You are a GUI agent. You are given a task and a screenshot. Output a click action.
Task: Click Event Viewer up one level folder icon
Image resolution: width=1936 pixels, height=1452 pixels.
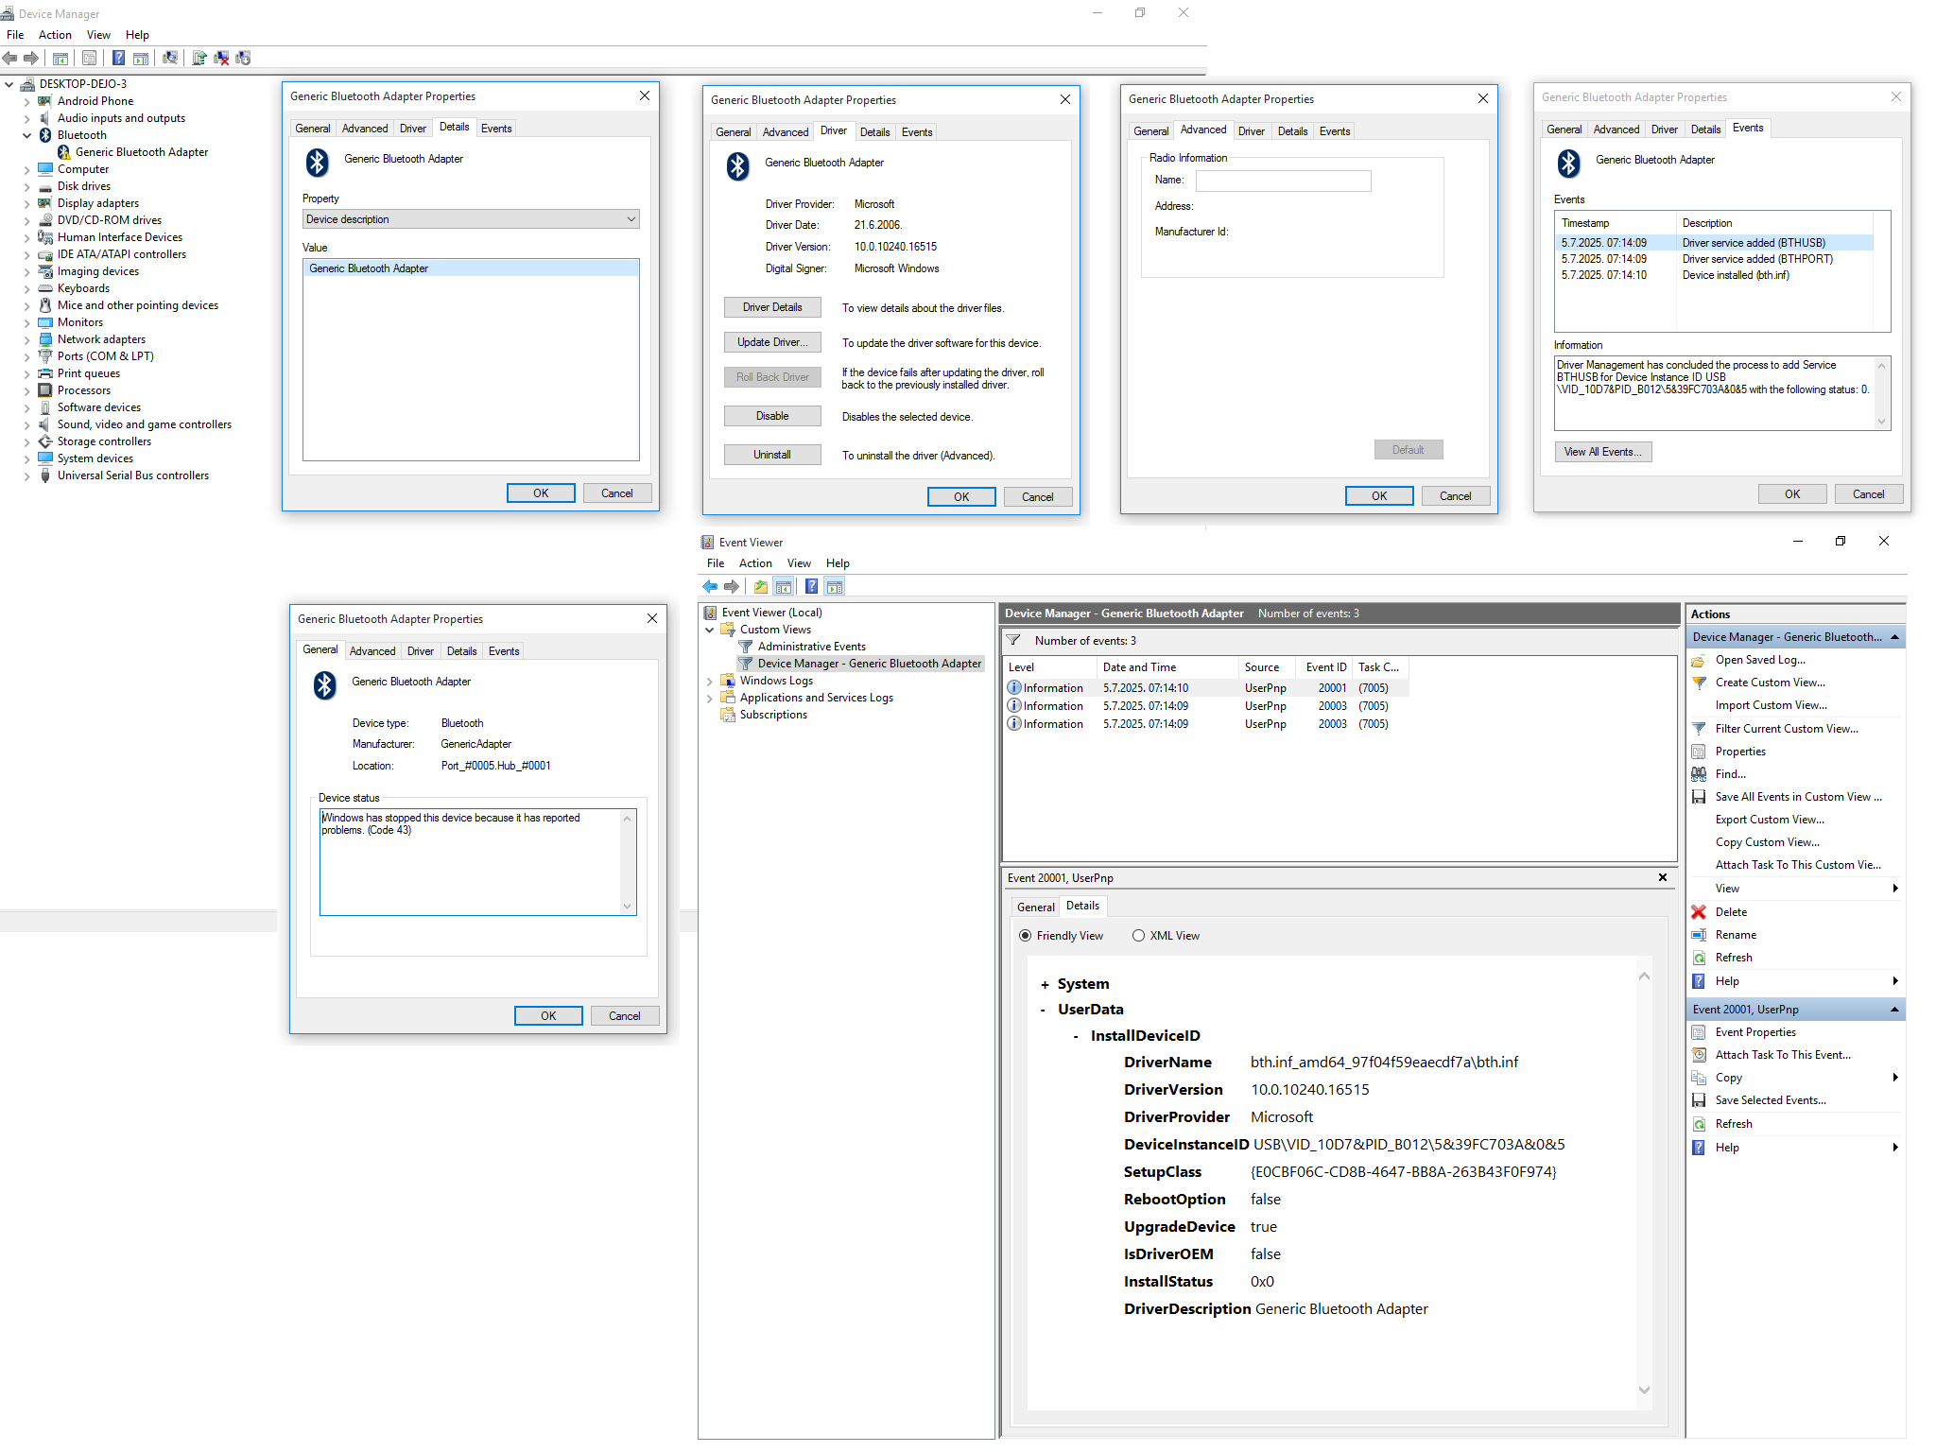pyautogui.click(x=761, y=586)
